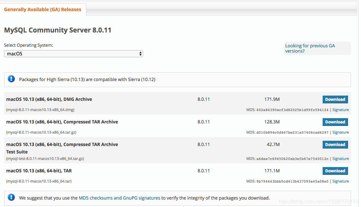
Task: Follow the MD5 checksums and GnuPG signatures link
Action: (x=119, y=198)
